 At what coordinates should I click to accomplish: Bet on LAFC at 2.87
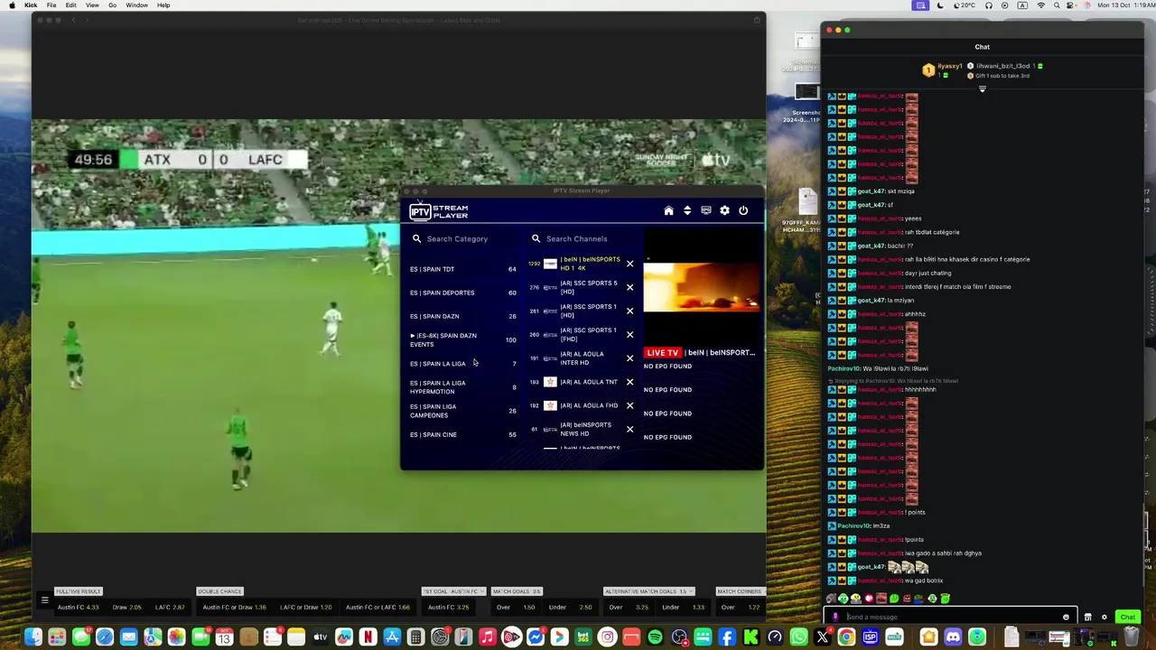click(x=170, y=608)
